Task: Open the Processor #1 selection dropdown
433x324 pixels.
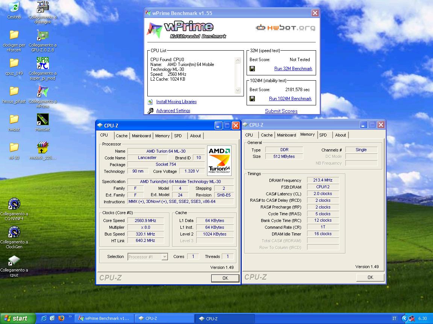Action: [165, 257]
